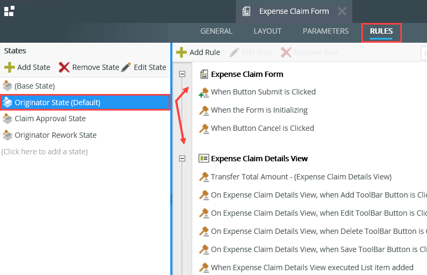427x275 pixels.
Task: Click the green plus Add State icon
Action: pos(10,67)
